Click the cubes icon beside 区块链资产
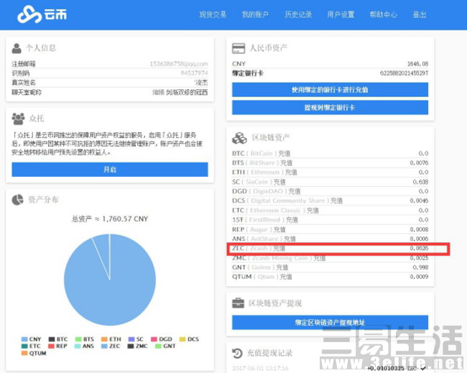Screen dimensions: 467x373 click(239, 138)
